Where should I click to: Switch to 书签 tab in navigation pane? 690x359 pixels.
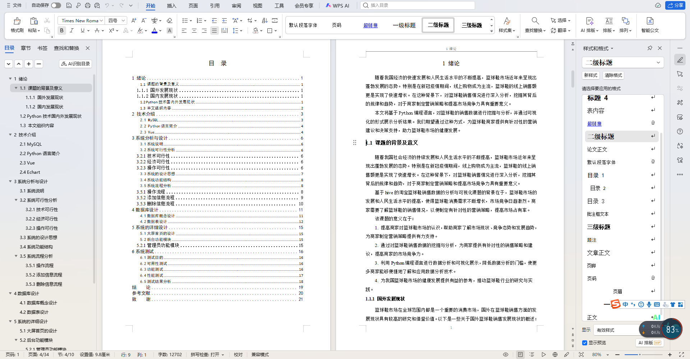[x=42, y=48]
